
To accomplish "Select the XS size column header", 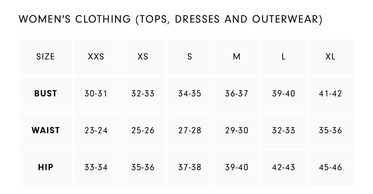I will (x=143, y=57).
